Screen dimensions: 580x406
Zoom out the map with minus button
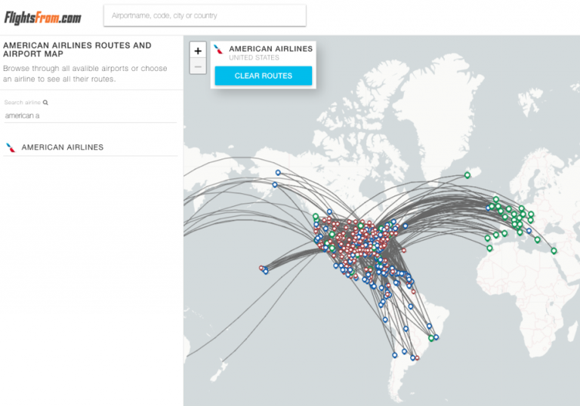click(198, 66)
